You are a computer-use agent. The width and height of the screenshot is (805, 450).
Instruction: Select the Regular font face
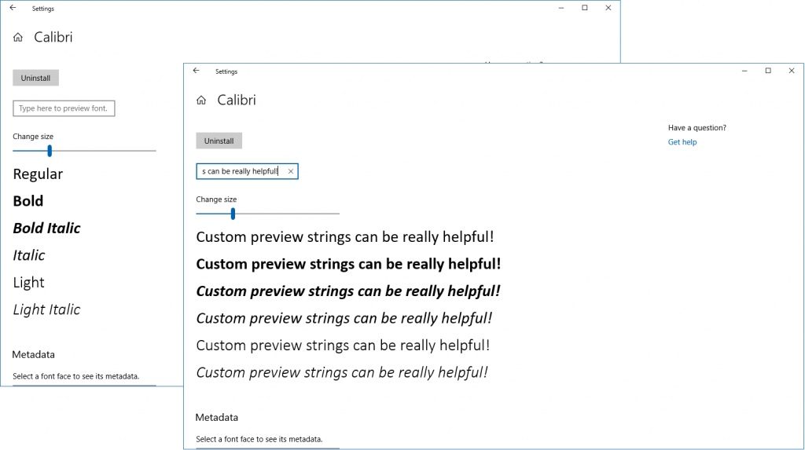(x=38, y=174)
